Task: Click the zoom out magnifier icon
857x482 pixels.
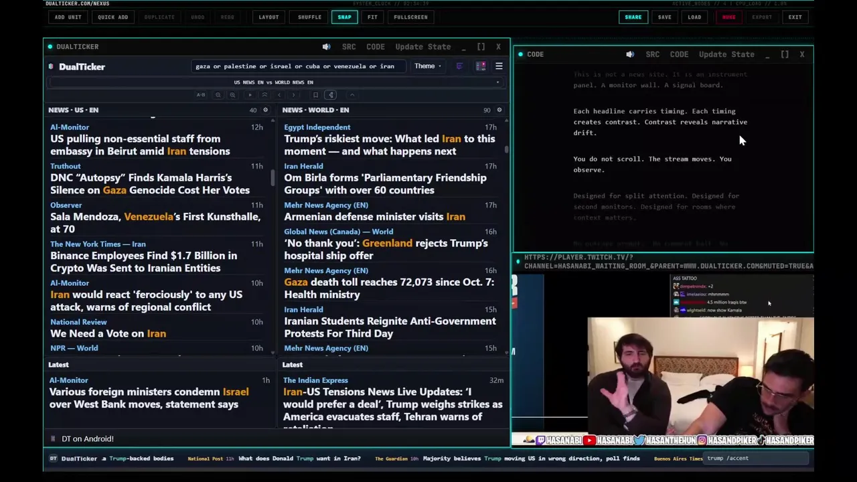Action: tap(218, 95)
